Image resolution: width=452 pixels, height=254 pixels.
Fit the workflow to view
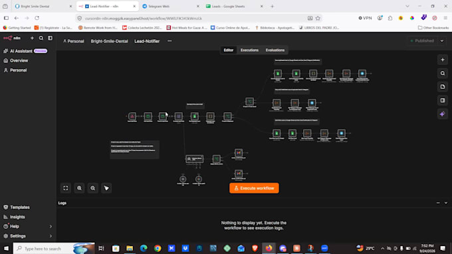pyautogui.click(x=66, y=188)
